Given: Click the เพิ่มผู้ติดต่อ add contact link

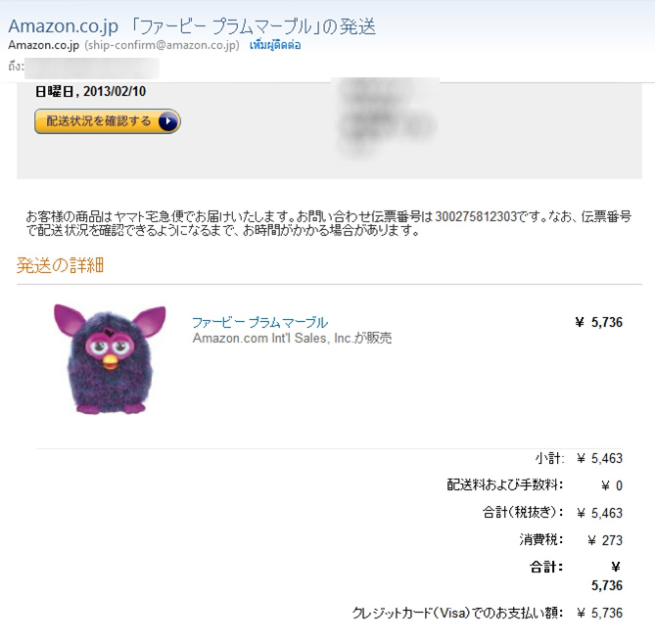Looking at the screenshot, I should coord(275,45).
